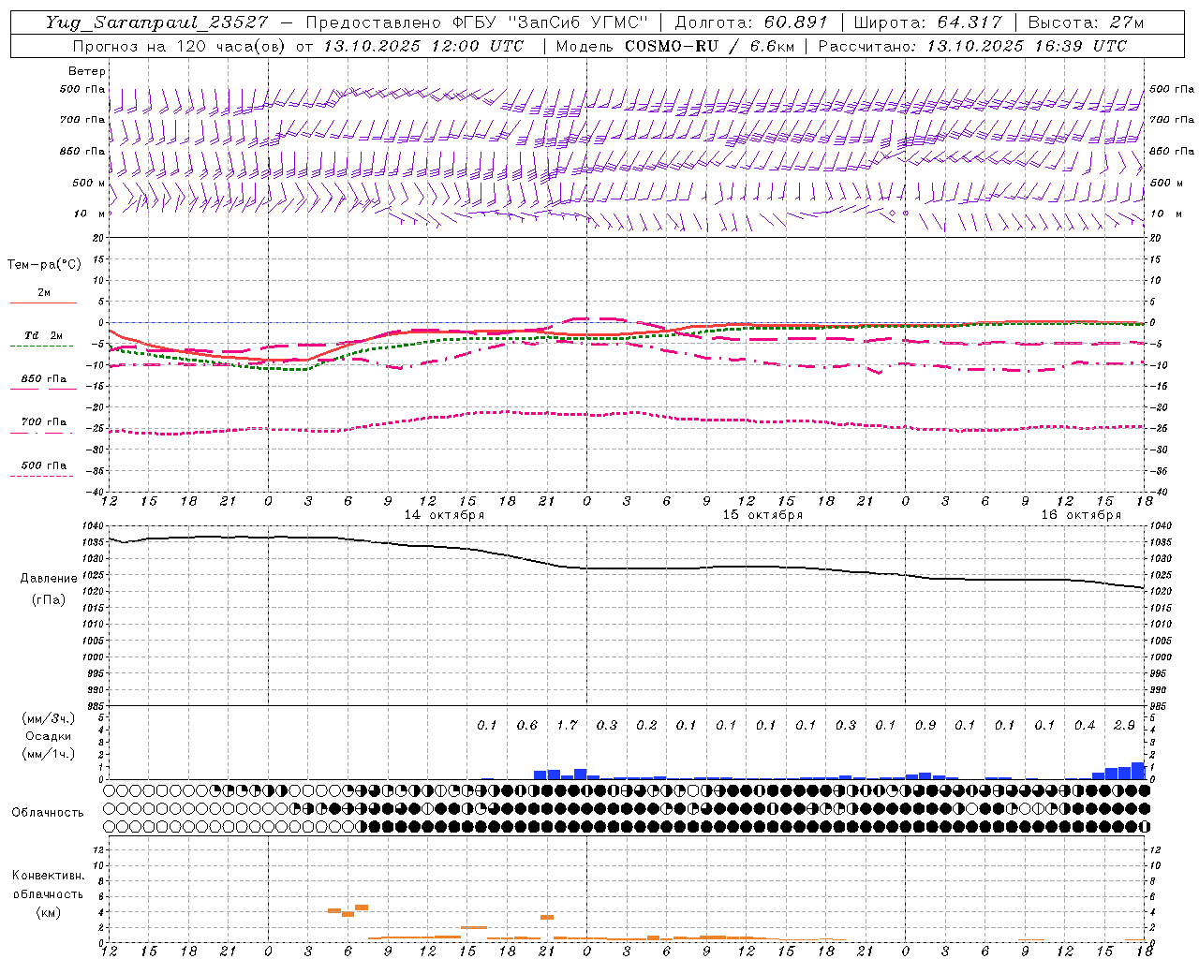Image resolution: width=1199 pixels, height=959 pixels.
Task: Click the '(км)' unit label
Action: 48,912
